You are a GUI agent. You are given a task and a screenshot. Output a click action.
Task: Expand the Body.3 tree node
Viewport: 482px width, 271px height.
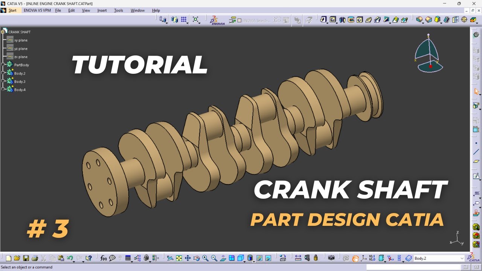[x=3, y=81]
